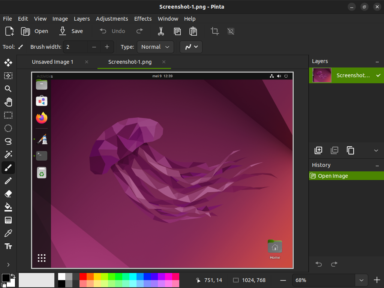Screen dimensions: 384x288
Task: Open the Layers menu
Action: click(x=82, y=19)
